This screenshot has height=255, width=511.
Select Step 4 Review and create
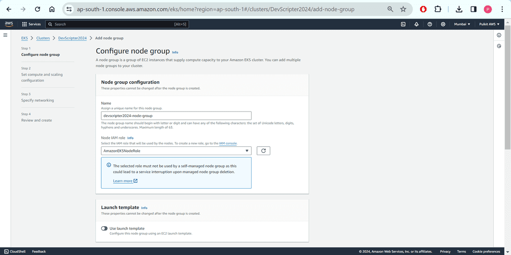tap(37, 120)
